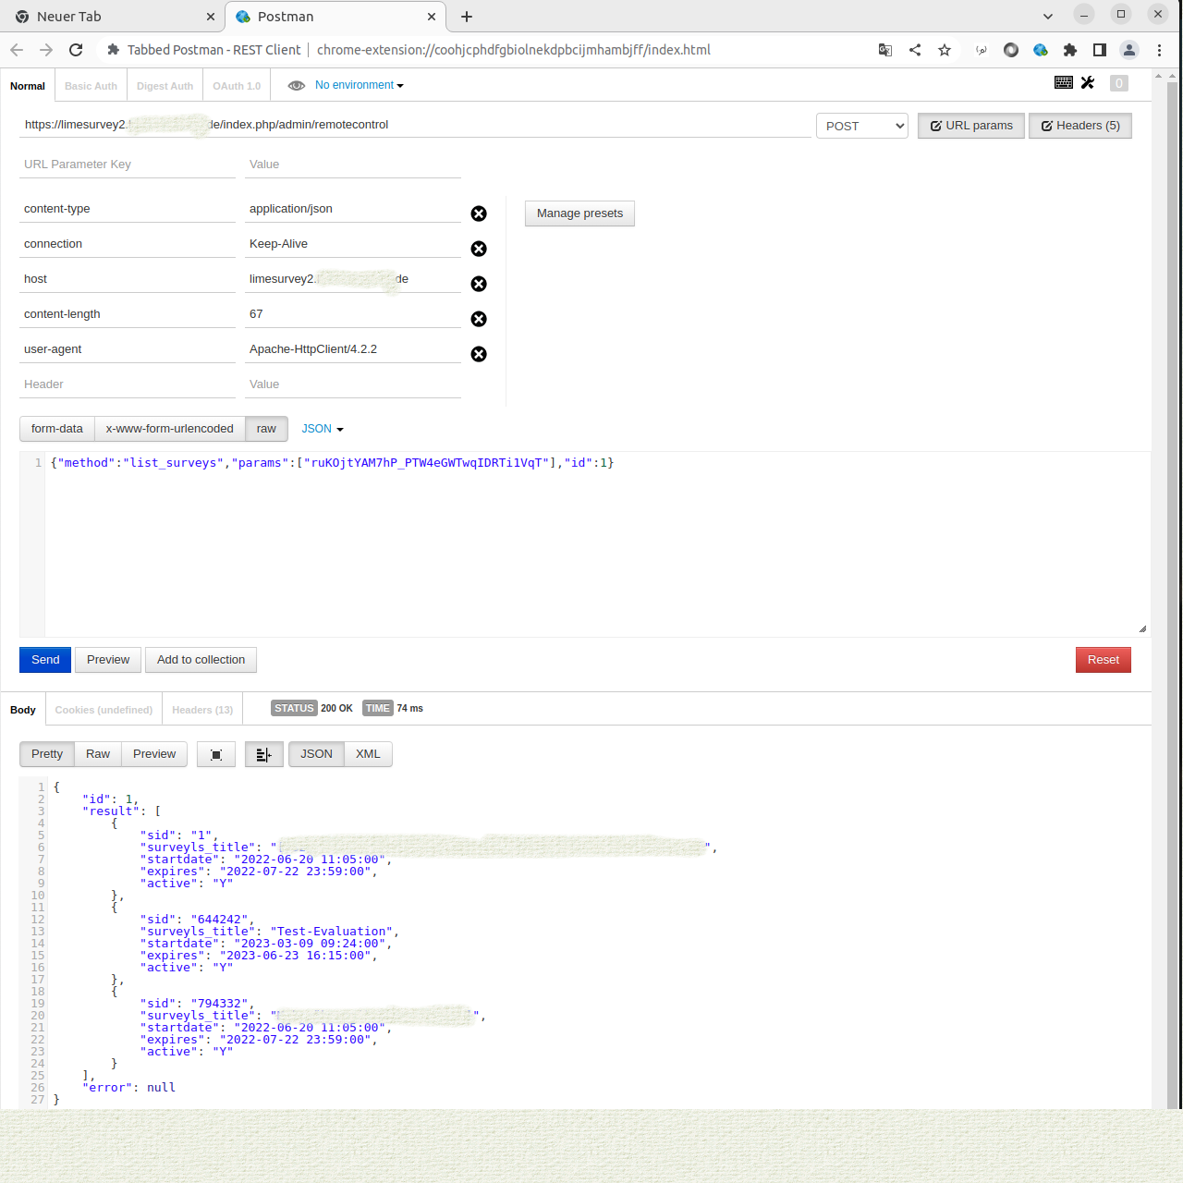The height and width of the screenshot is (1183, 1183).
Task: Switch to the Digest Auth tab
Action: click(165, 86)
